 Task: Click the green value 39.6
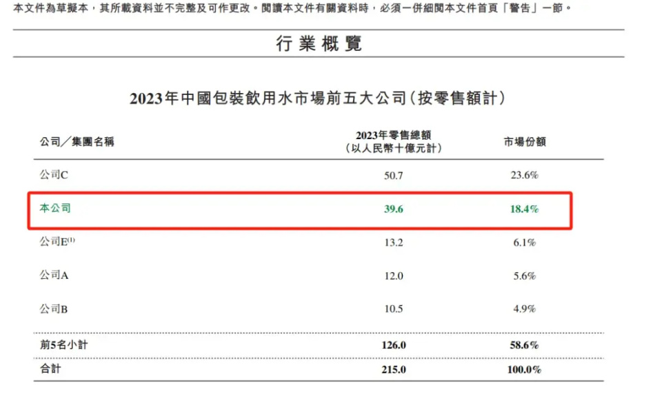tap(394, 209)
